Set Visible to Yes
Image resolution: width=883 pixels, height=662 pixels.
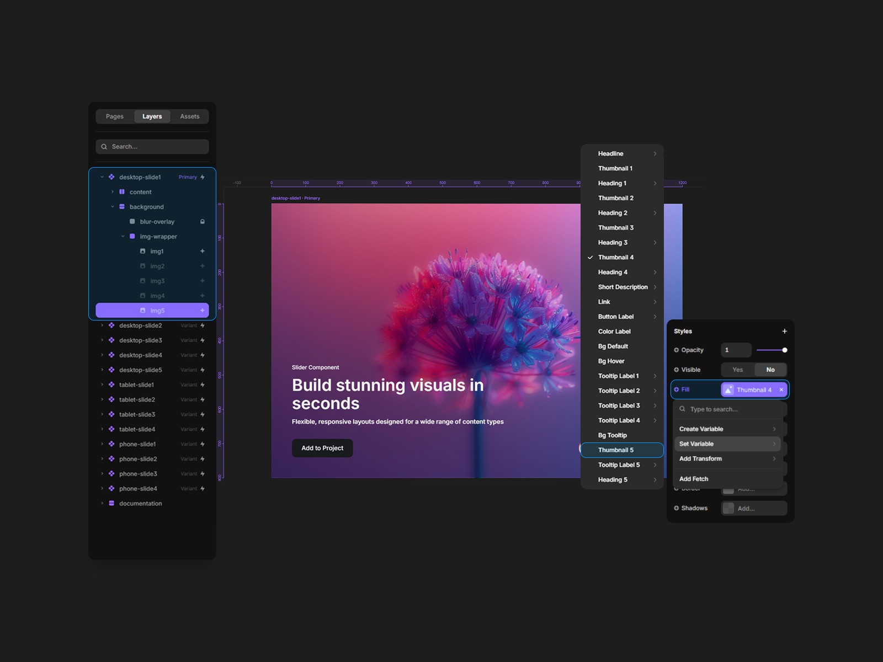738,370
